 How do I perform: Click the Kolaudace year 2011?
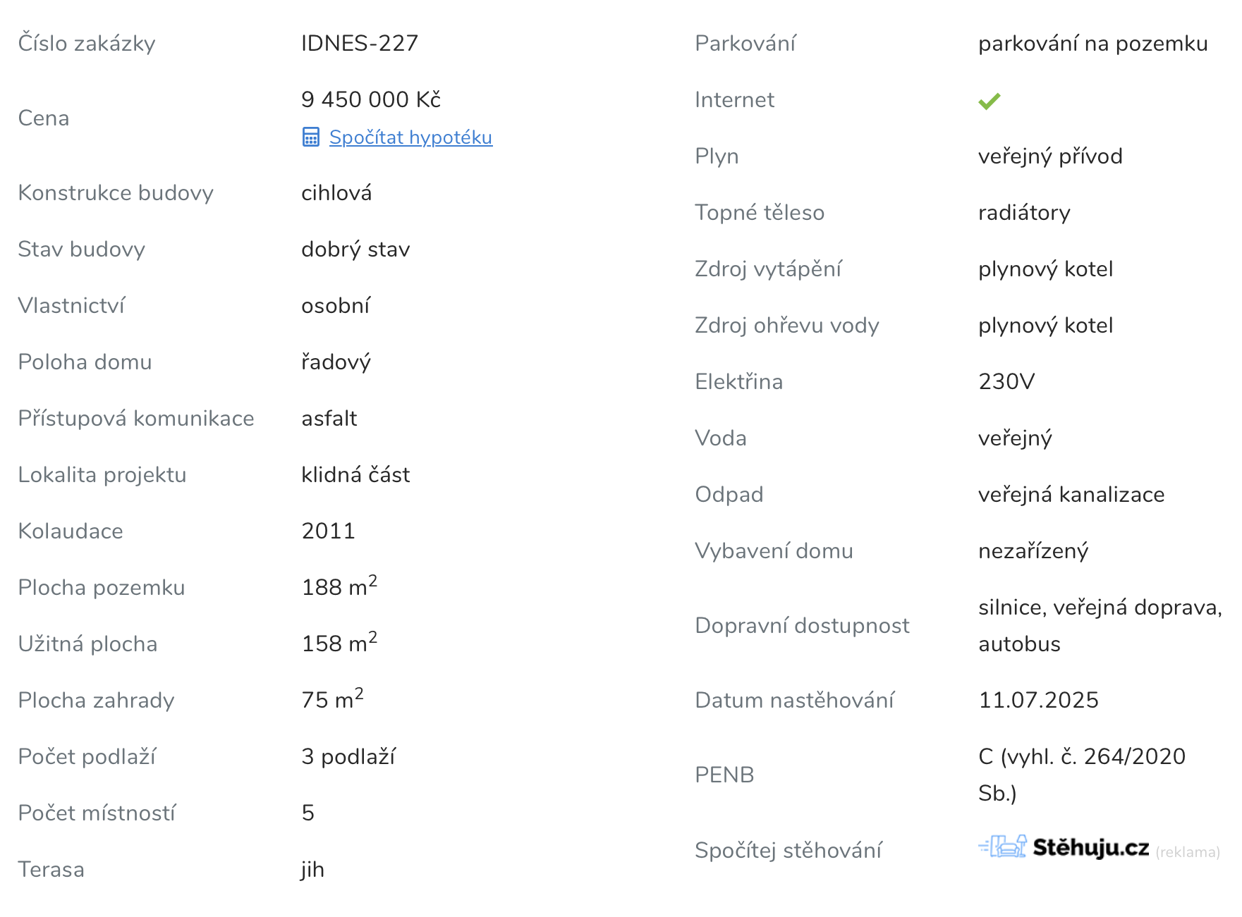[x=328, y=531]
